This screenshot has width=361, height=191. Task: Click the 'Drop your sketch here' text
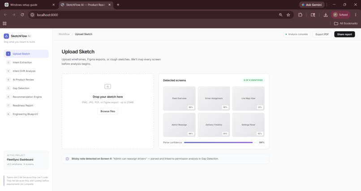click(x=108, y=97)
